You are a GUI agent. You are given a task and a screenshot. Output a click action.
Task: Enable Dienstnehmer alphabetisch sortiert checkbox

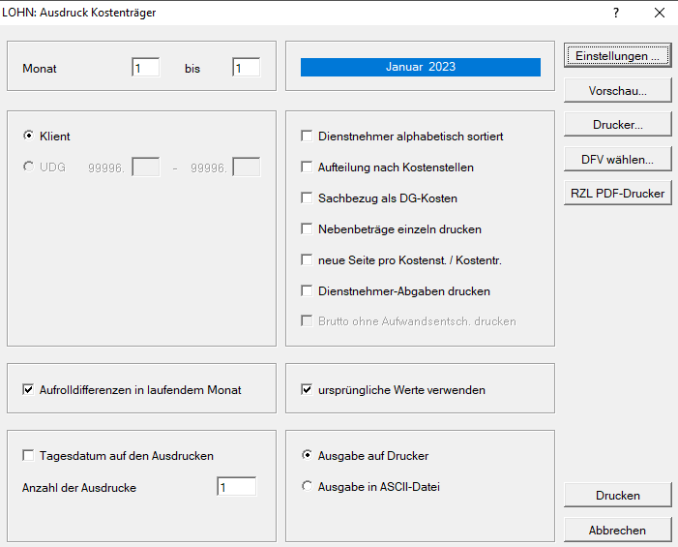click(x=308, y=137)
